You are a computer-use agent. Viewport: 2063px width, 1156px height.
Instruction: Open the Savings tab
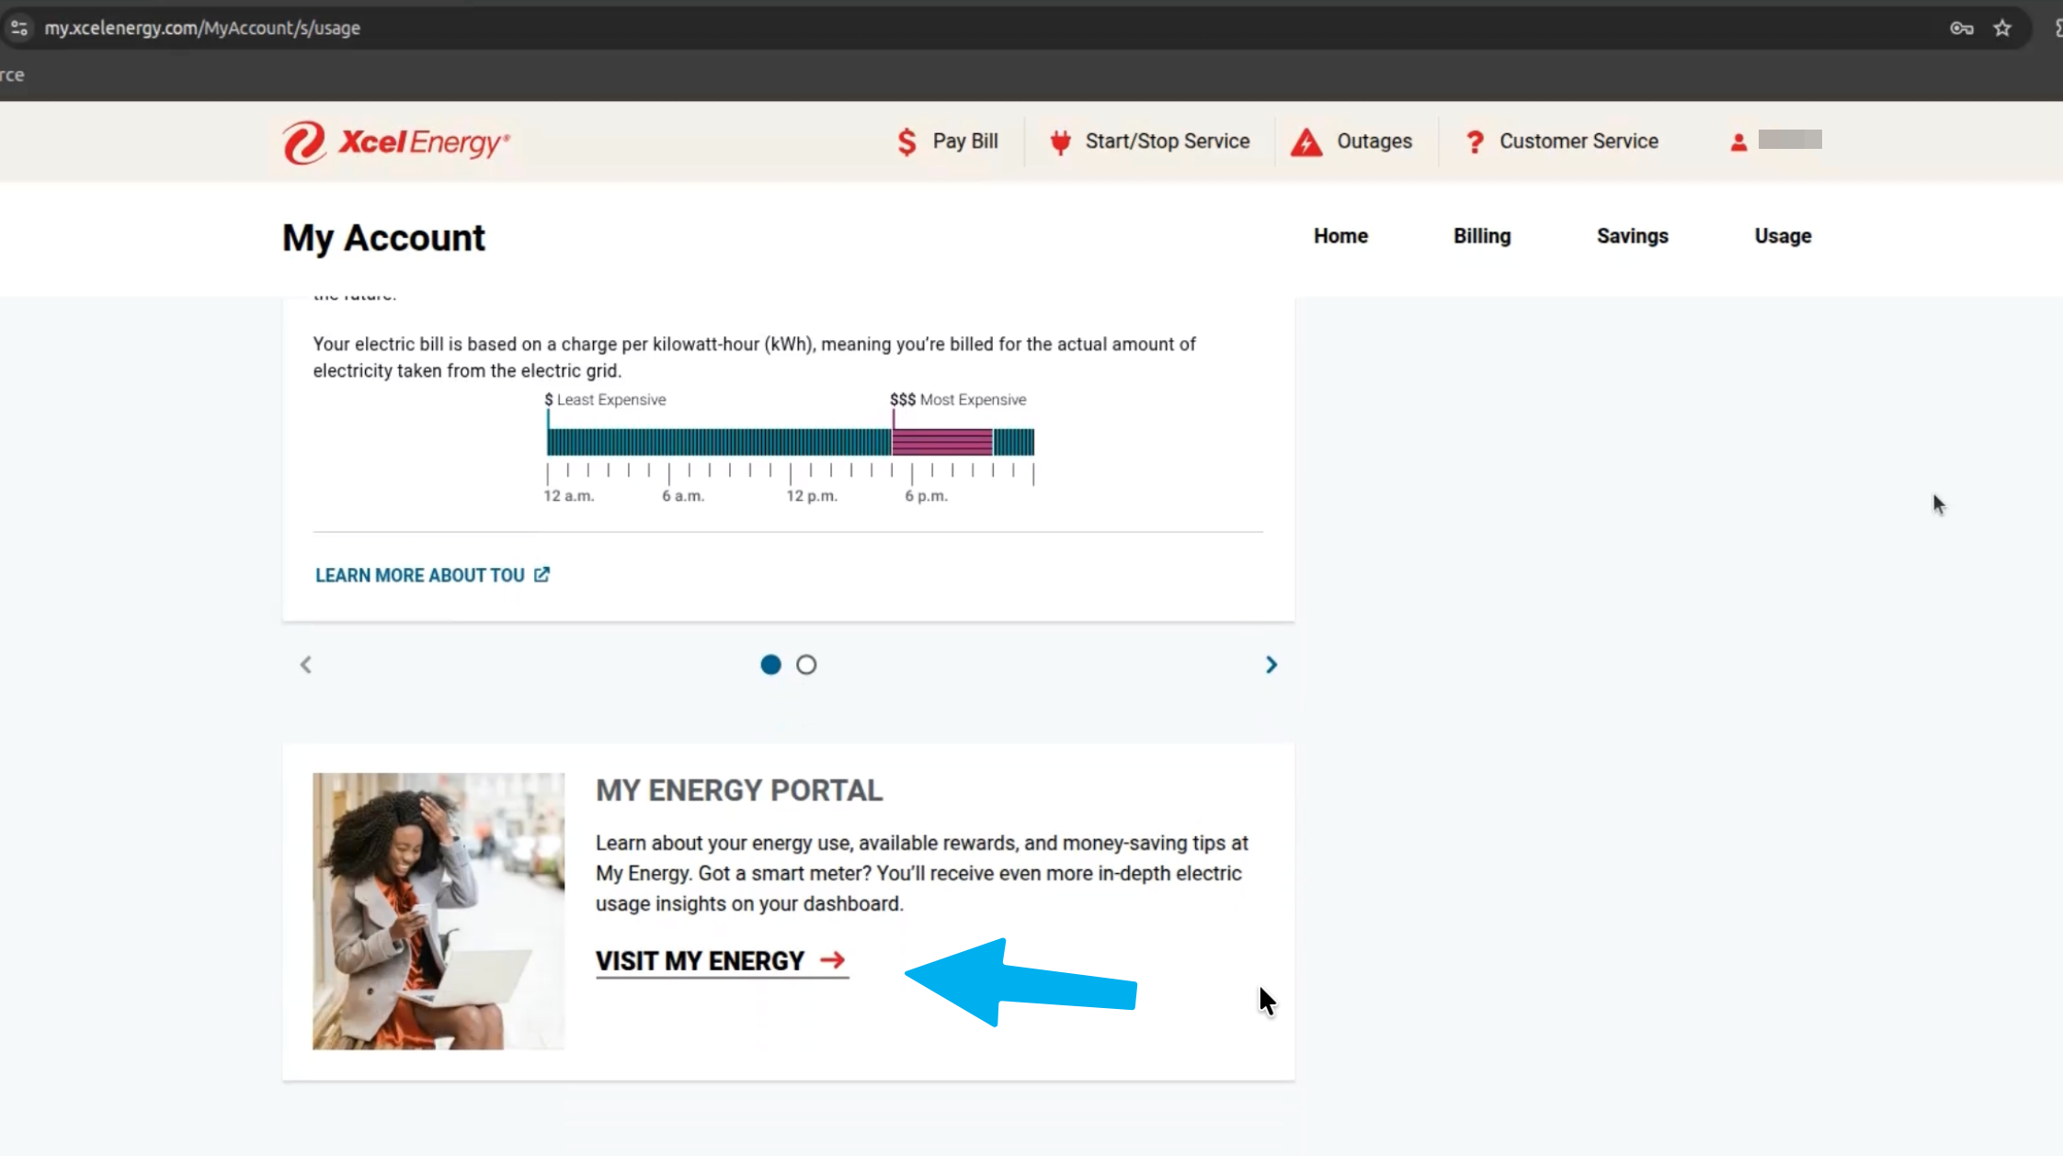[x=1632, y=236]
